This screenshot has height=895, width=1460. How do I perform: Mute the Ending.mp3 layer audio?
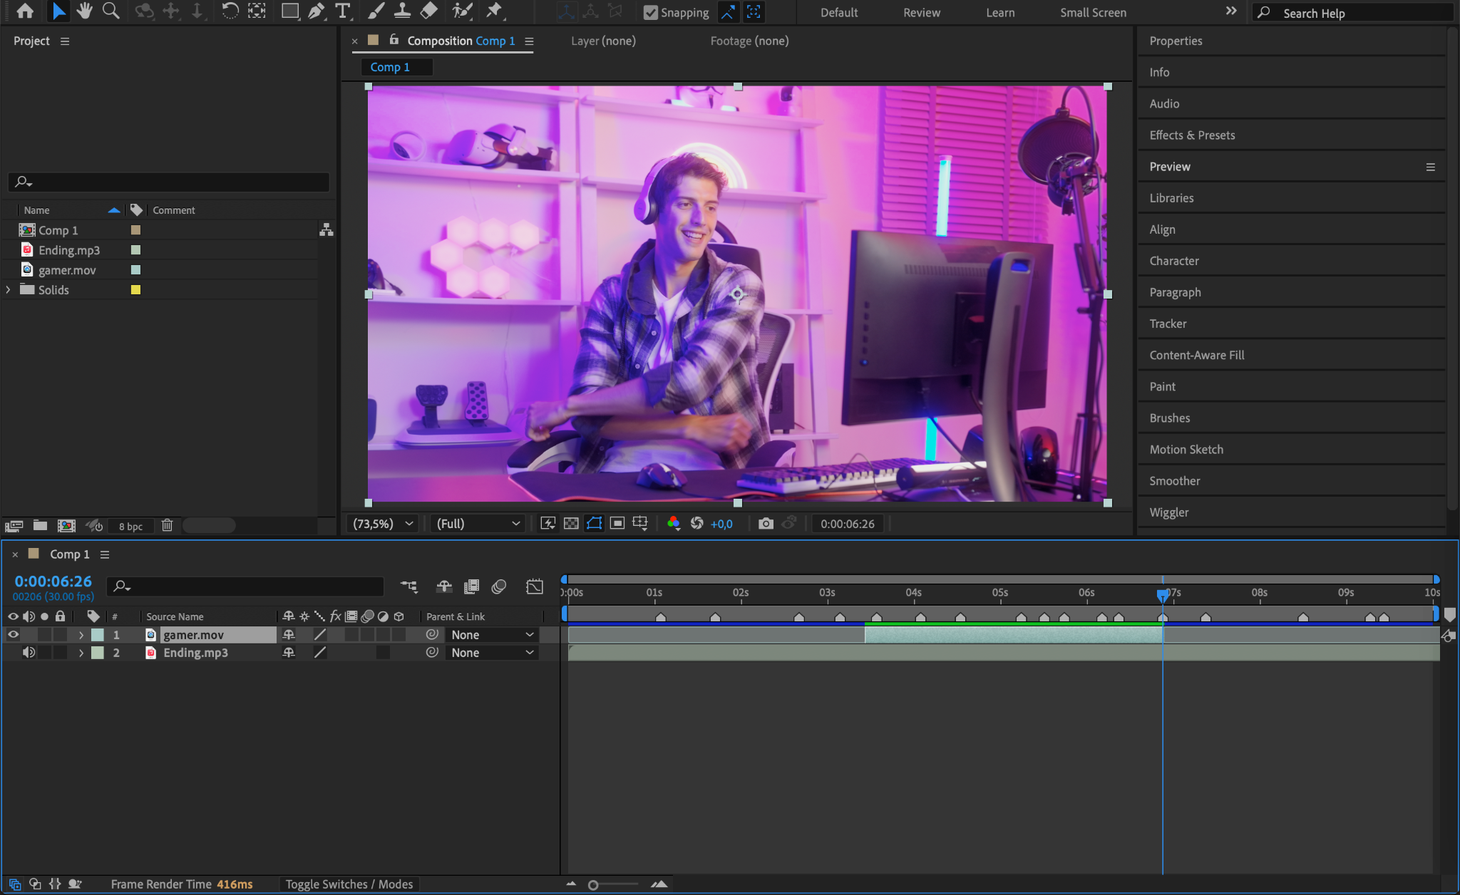[x=29, y=653]
